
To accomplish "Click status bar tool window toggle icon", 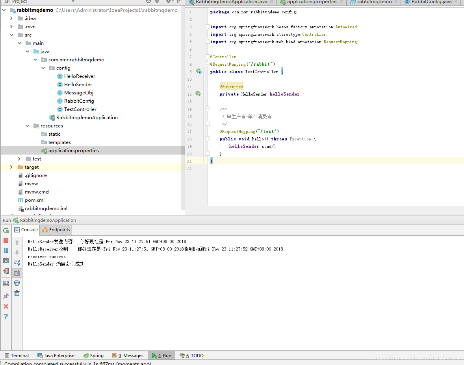I will pyautogui.click(x=1, y=363).
